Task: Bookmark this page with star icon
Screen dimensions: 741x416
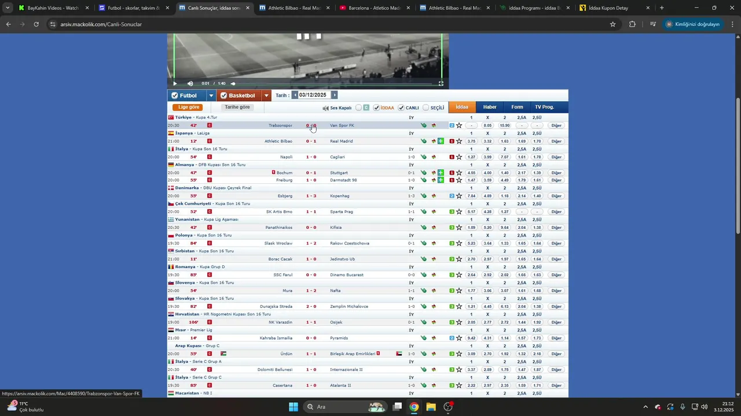Action: pos(612,24)
